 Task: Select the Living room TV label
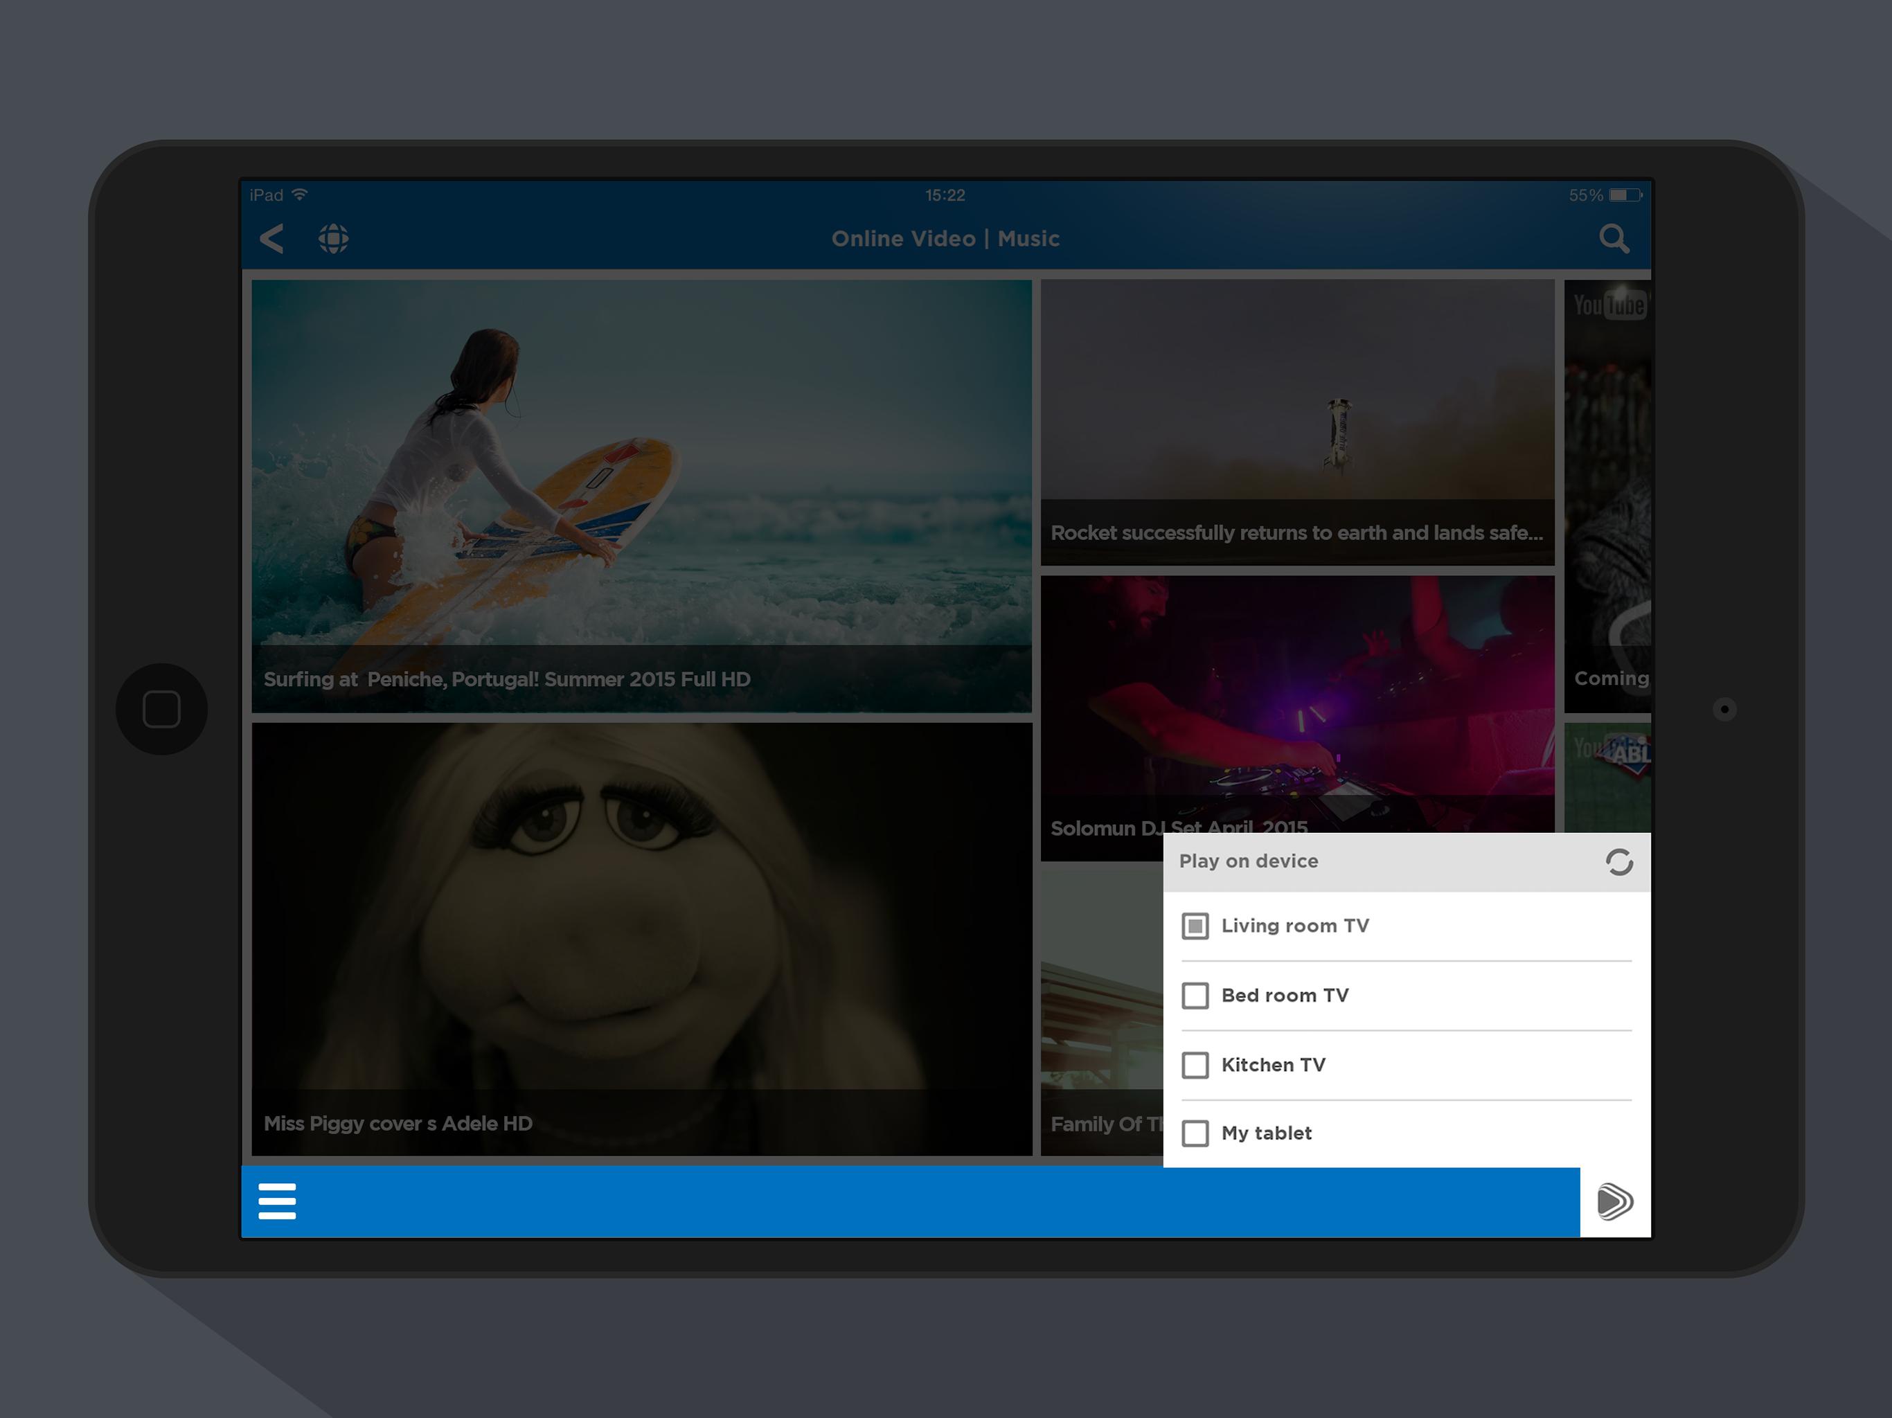tap(1295, 926)
